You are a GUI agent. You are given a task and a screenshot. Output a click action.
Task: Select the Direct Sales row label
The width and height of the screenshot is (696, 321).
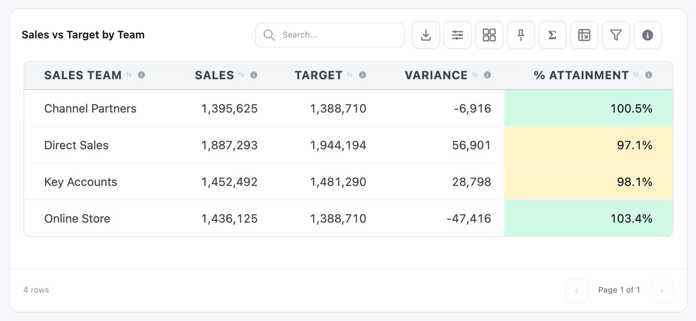[76, 145]
